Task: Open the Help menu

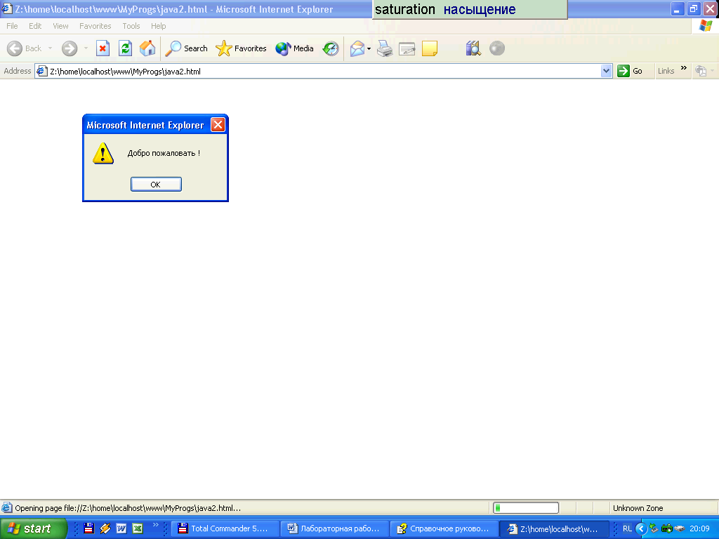Action: point(158,26)
